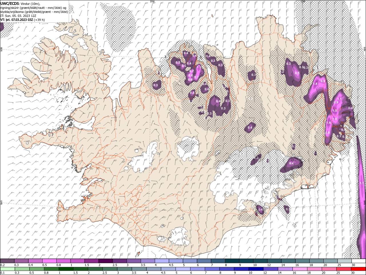Click the '14' label on the lower legend
The width and height of the screenshot is (366, 275).
click(279, 273)
